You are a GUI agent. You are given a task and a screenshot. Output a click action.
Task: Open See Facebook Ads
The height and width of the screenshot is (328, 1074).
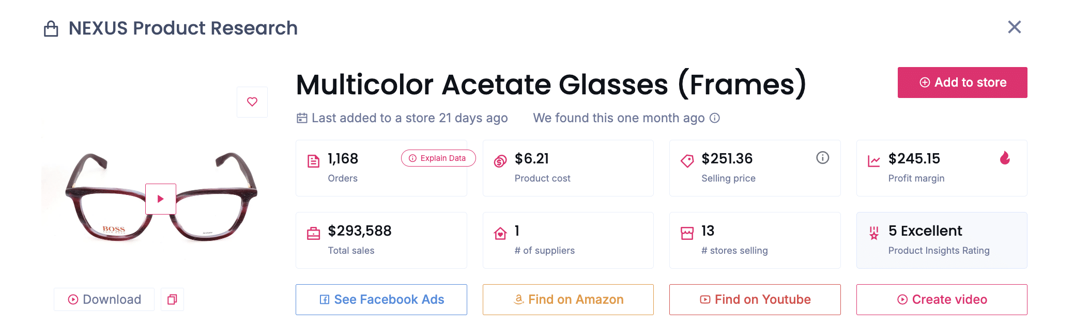point(381,300)
